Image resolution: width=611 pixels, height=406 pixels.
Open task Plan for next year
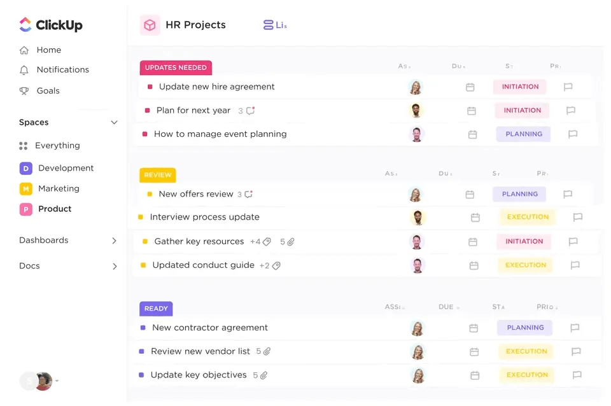pos(193,111)
